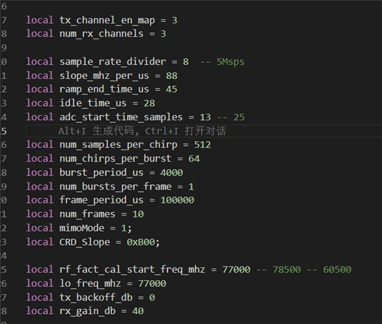This screenshot has height=324, width=382.
Task: Click the ramp_end_time_us value 45
Action: (x=171, y=89)
